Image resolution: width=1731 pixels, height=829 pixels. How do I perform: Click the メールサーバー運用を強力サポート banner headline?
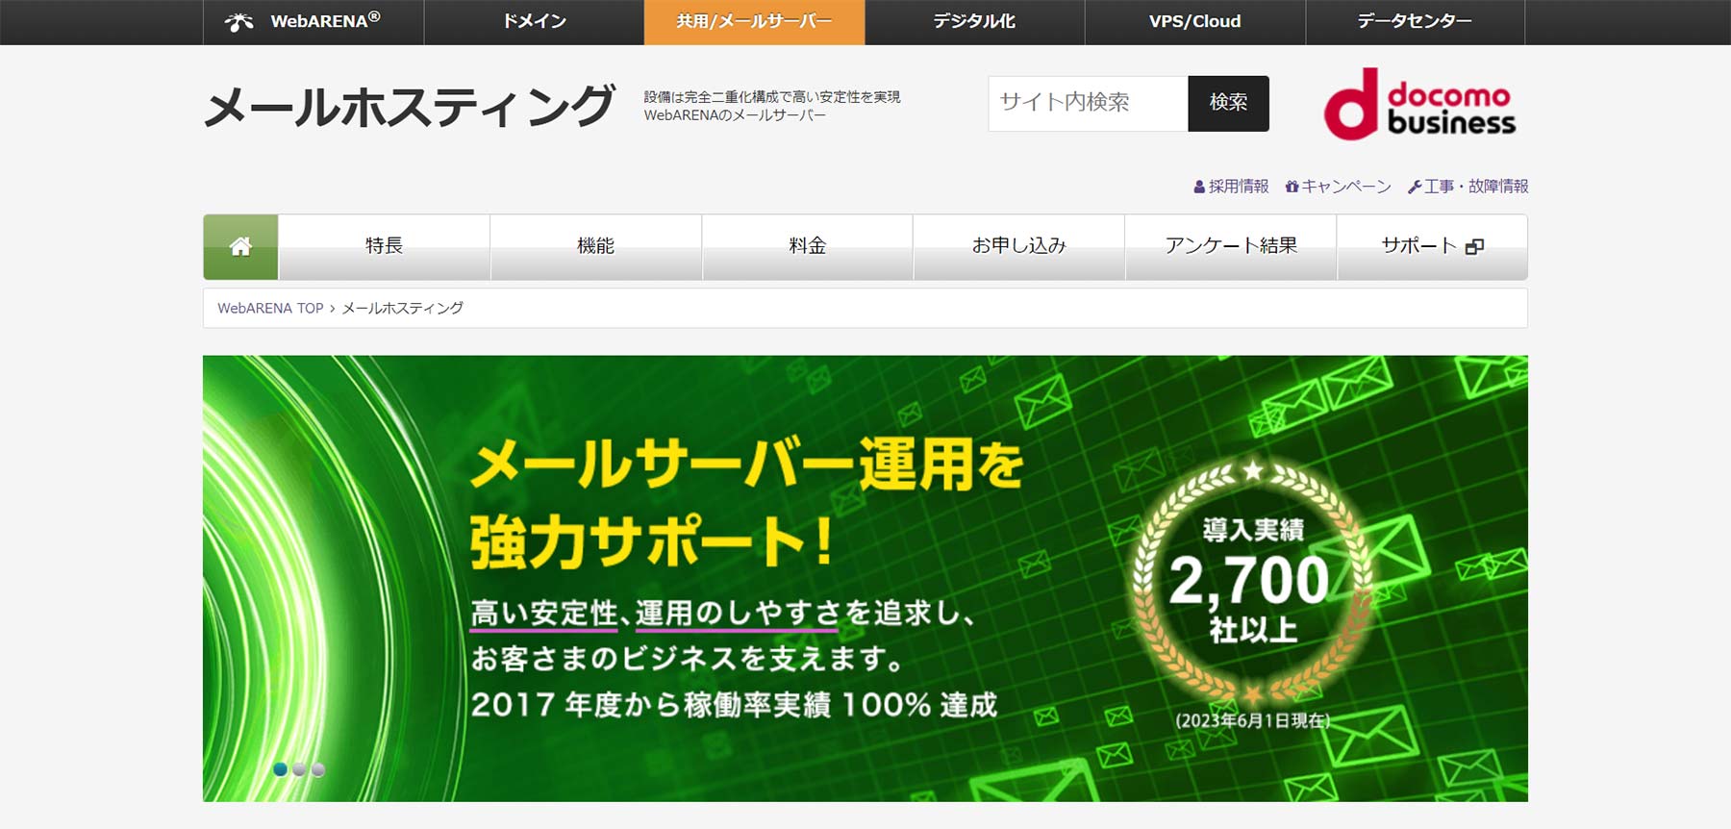[x=746, y=503]
